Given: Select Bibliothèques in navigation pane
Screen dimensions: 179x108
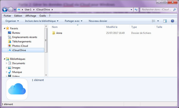Looking at the screenshot, I should click(18, 59).
